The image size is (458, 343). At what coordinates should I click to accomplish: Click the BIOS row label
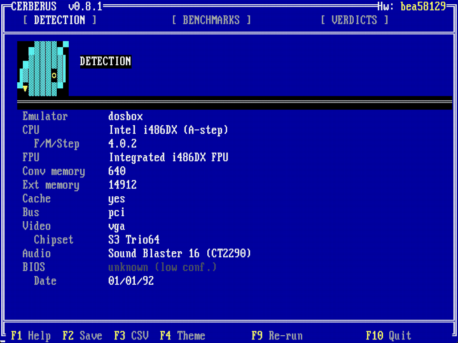[x=33, y=267]
